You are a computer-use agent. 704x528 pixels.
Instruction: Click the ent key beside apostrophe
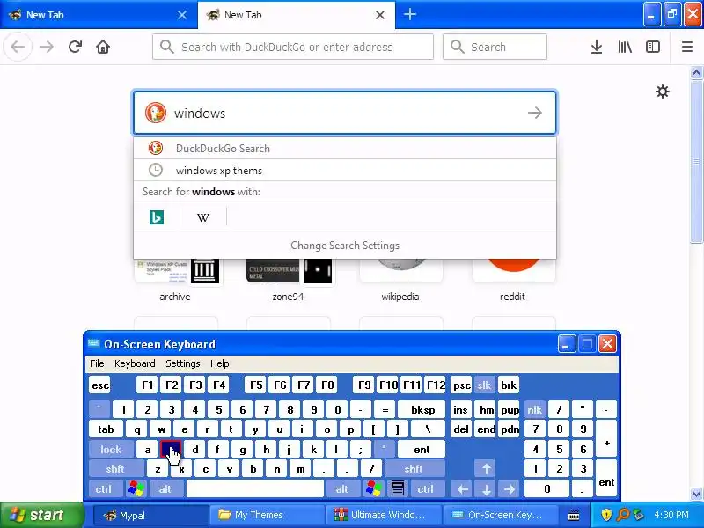click(x=422, y=450)
